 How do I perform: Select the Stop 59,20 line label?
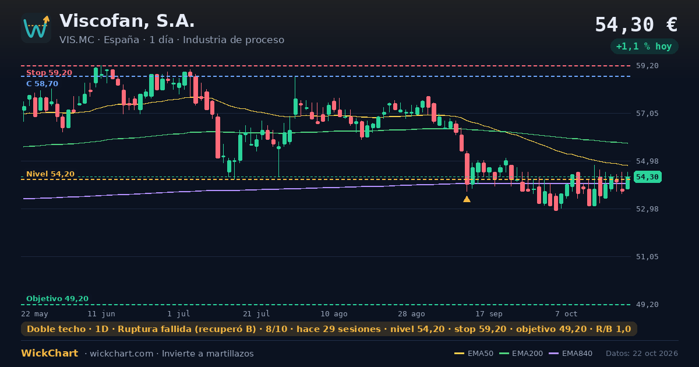(49, 73)
